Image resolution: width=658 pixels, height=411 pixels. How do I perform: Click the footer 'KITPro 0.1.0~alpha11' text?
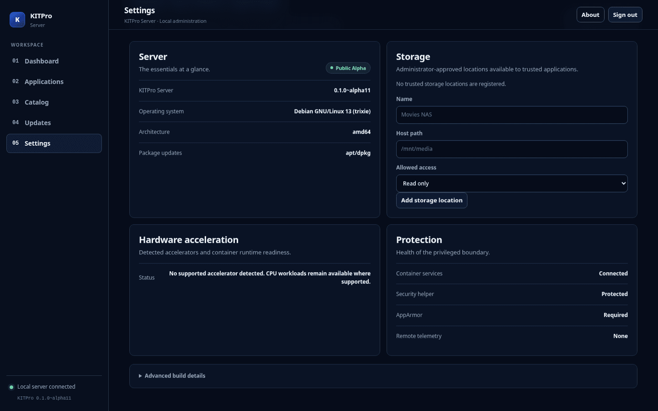(x=44, y=398)
